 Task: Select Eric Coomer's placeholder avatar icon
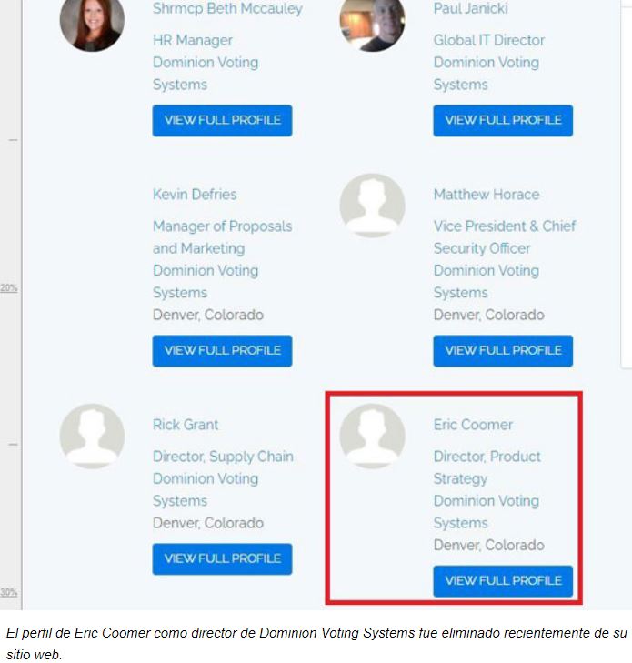[x=373, y=436]
